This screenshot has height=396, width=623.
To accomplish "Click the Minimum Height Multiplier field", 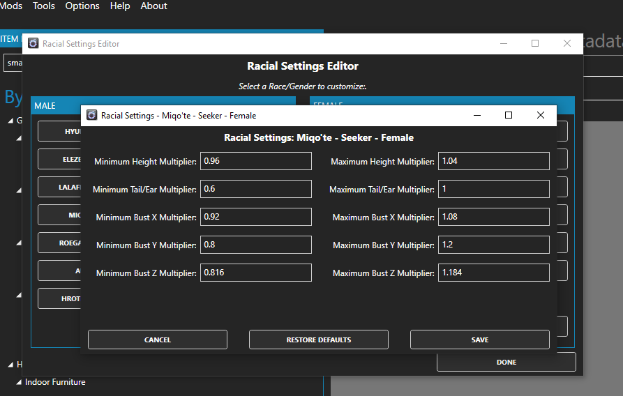I will (x=256, y=161).
